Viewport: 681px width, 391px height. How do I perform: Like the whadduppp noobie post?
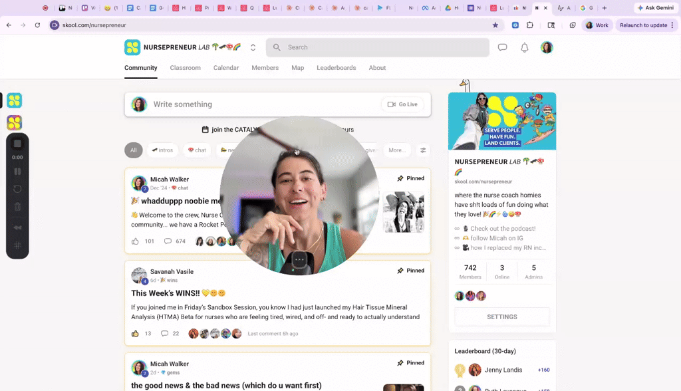135,241
